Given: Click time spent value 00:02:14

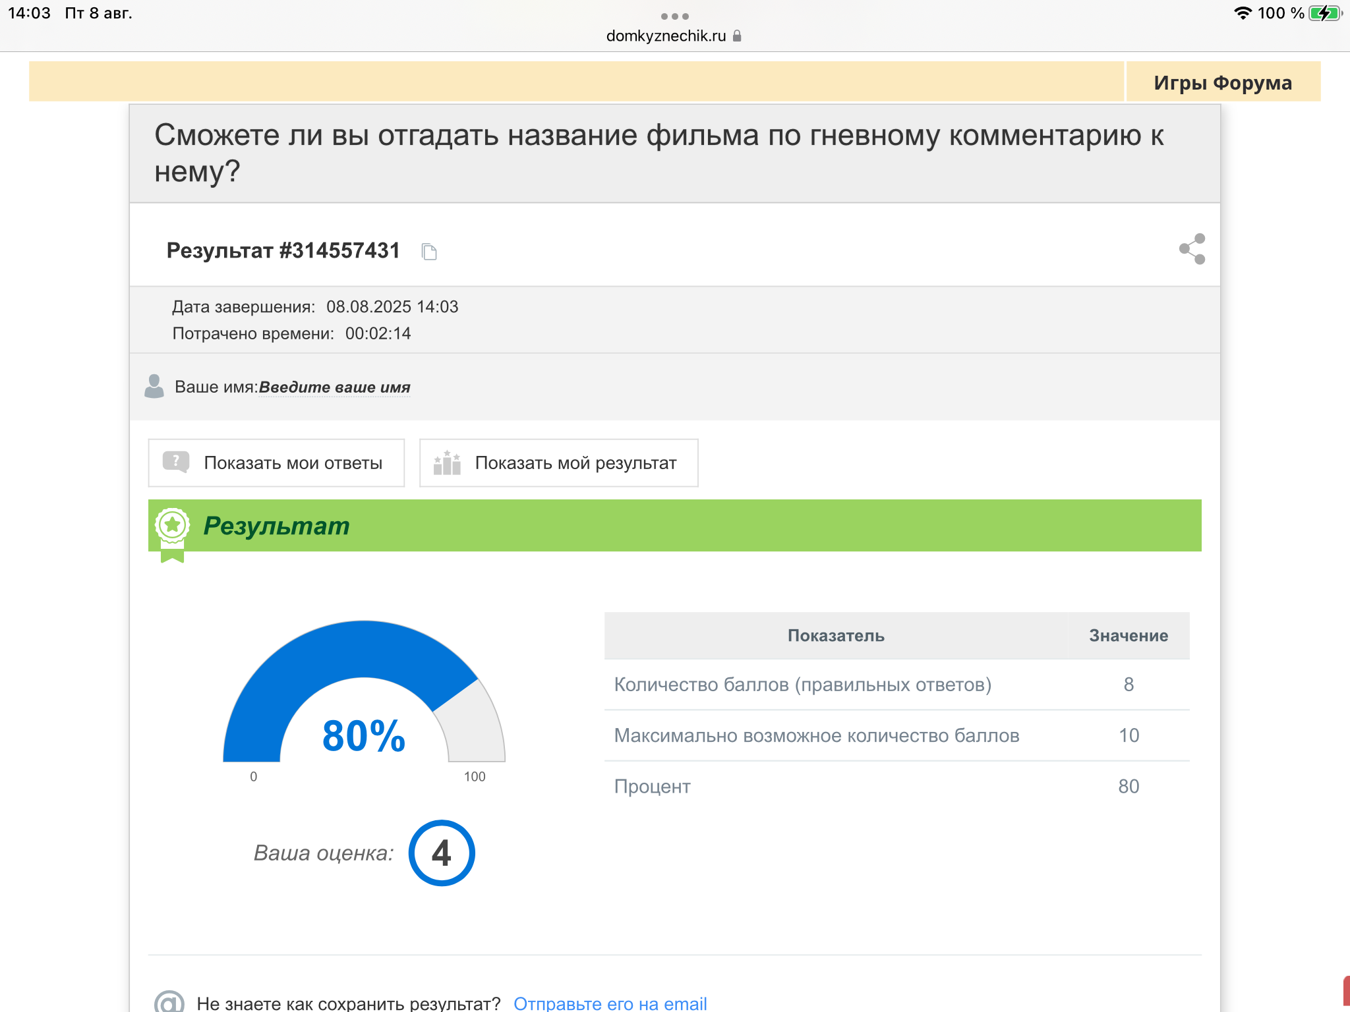Looking at the screenshot, I should click(378, 333).
